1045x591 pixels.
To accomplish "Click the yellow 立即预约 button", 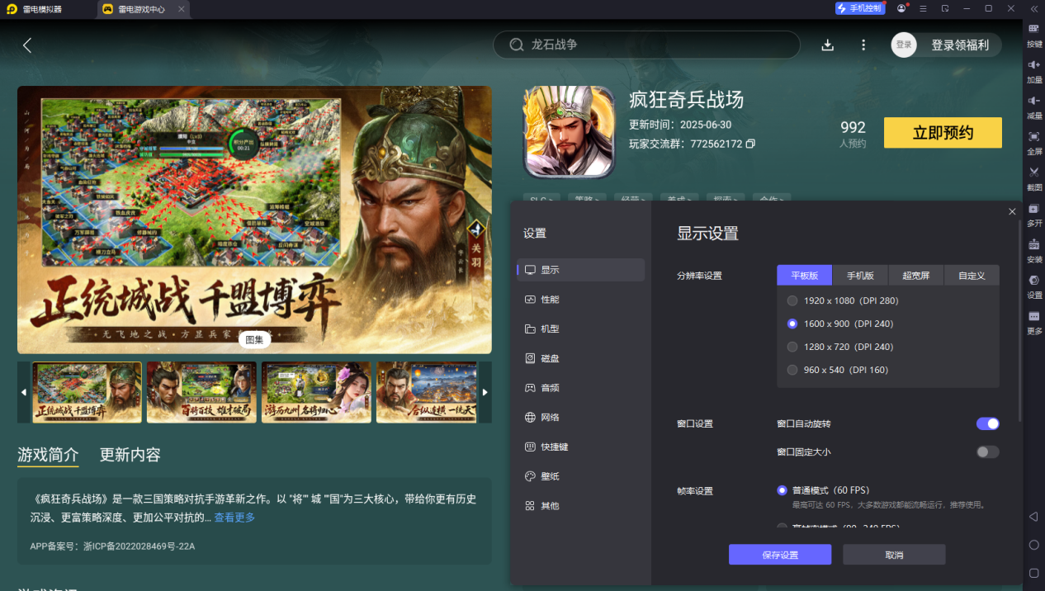I will pos(943,133).
